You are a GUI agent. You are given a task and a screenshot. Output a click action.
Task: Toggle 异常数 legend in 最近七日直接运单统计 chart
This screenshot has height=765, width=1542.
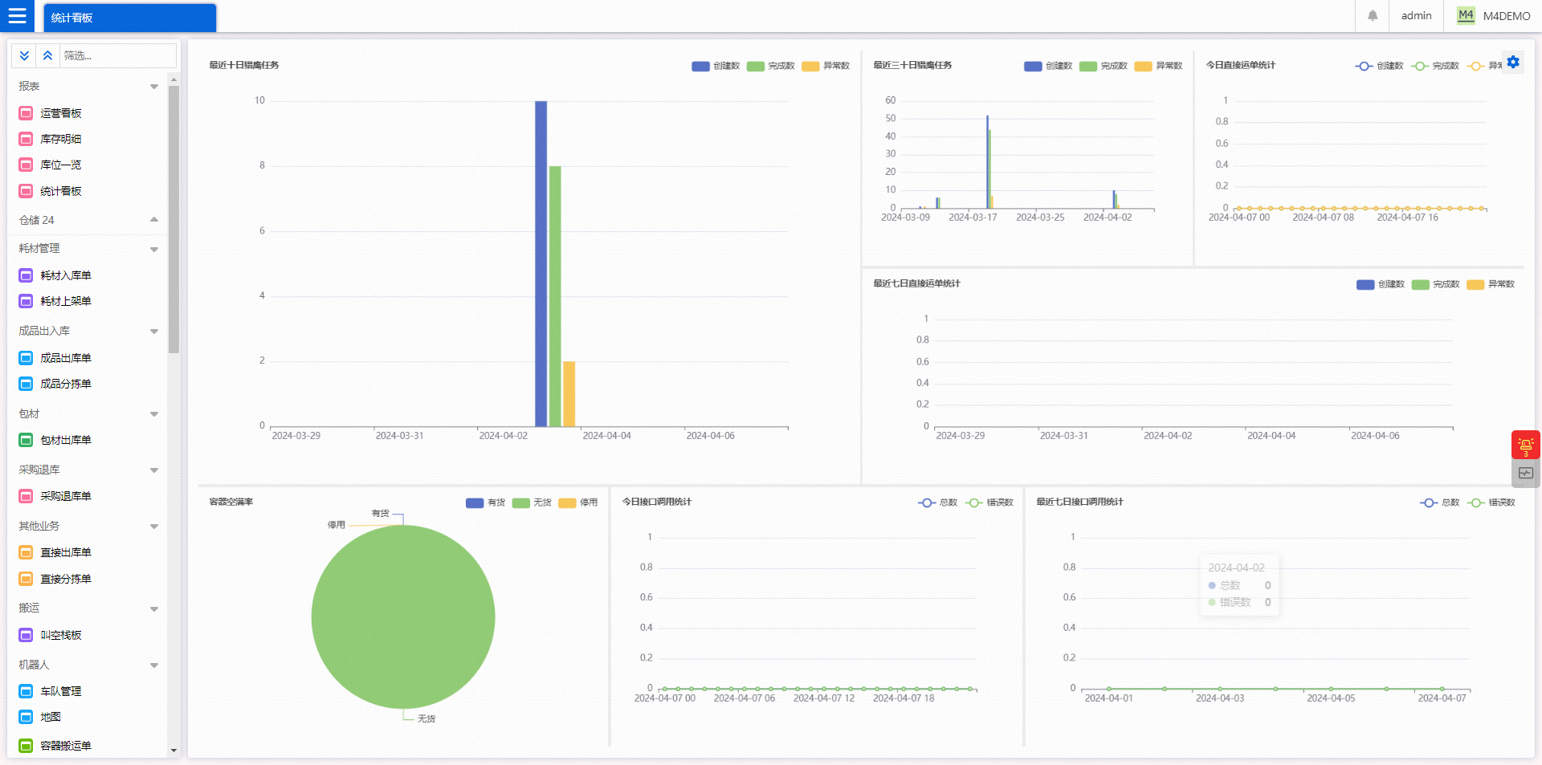click(1491, 284)
